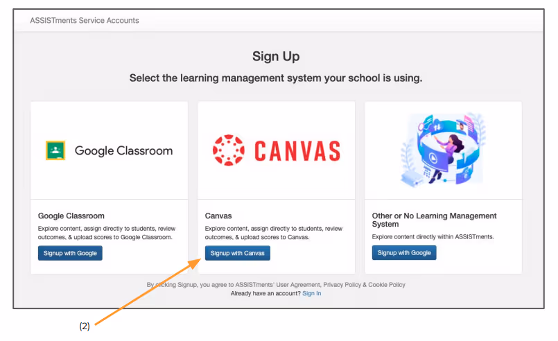558x341 pixels.
Task: Click the Google Classroom wordmark text
Action: point(123,150)
